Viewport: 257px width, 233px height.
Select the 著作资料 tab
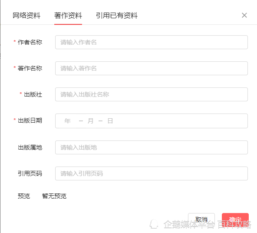pyautogui.click(x=68, y=16)
